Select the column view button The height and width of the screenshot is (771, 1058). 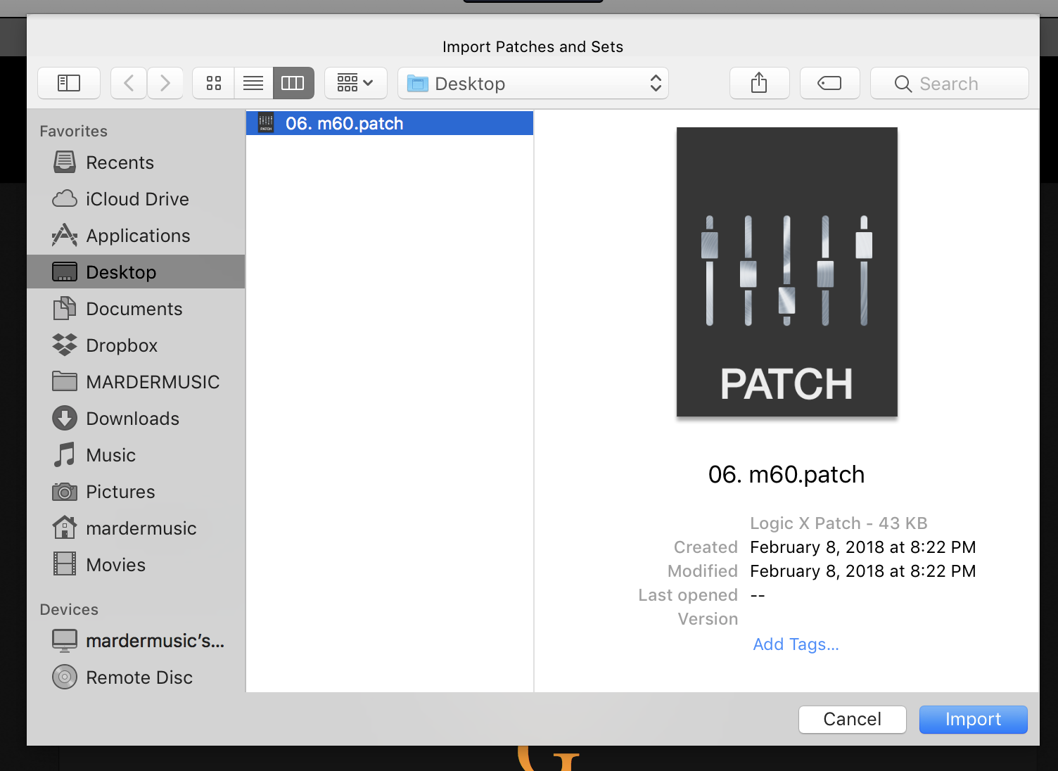[x=293, y=84]
